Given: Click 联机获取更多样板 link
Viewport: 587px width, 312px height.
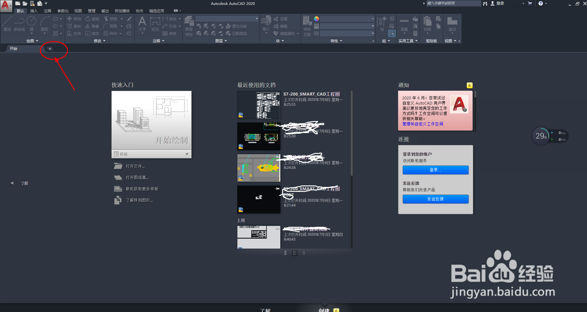Looking at the screenshot, I should coord(142,189).
